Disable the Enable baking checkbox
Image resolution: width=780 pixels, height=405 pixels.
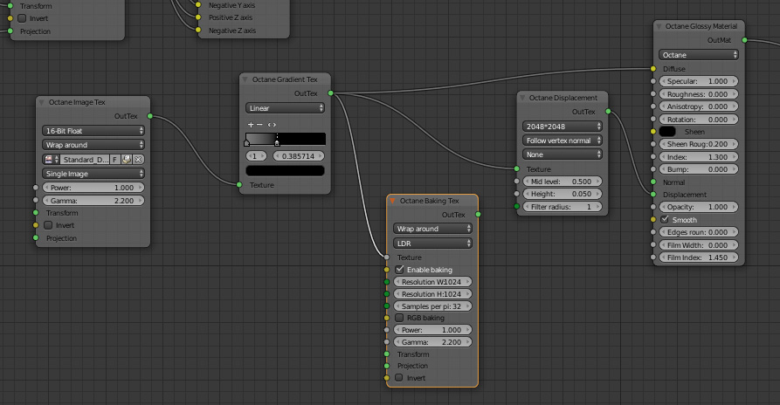pos(399,270)
